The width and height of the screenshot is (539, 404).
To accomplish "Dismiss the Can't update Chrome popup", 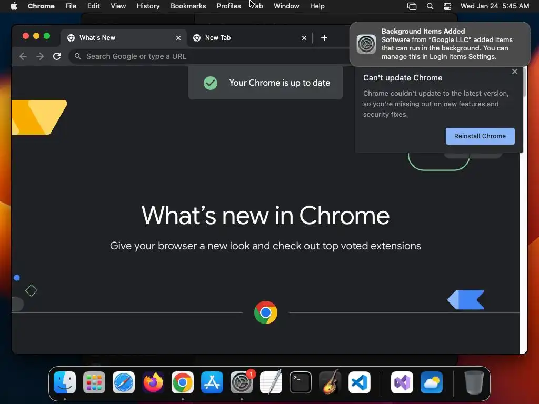I will [x=515, y=72].
